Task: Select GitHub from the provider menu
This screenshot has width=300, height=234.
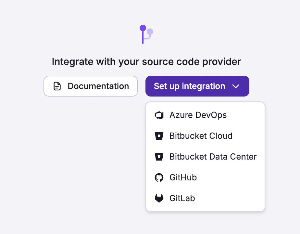Action: (x=183, y=177)
